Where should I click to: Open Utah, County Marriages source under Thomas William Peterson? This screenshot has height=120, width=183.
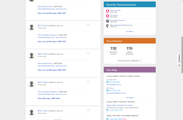[52, 42]
